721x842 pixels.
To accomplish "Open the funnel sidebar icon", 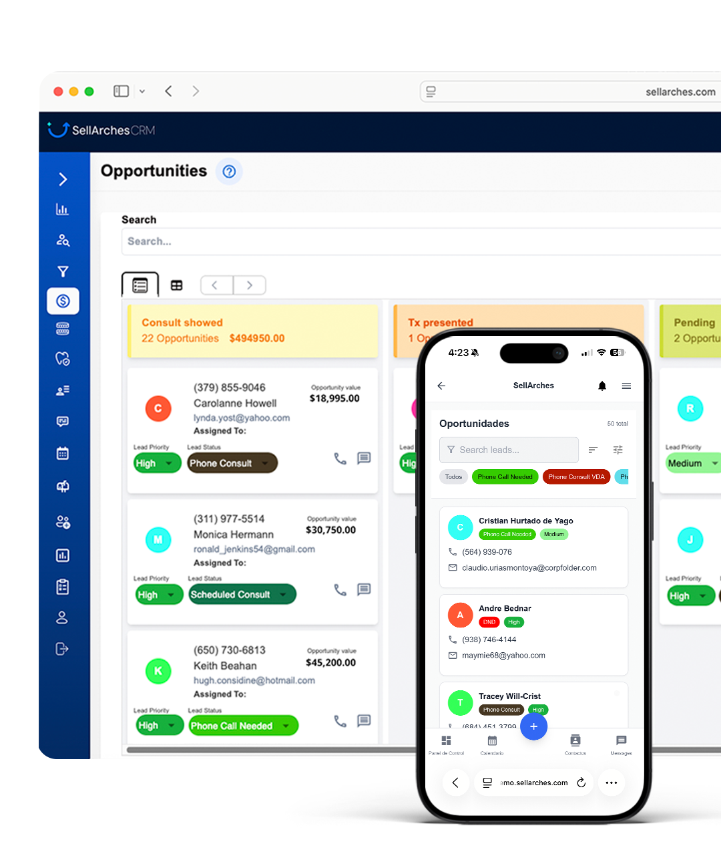I will (x=63, y=271).
